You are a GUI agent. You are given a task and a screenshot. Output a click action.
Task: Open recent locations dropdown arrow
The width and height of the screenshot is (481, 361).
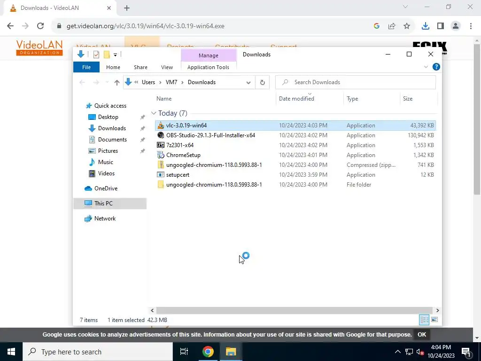(x=107, y=82)
